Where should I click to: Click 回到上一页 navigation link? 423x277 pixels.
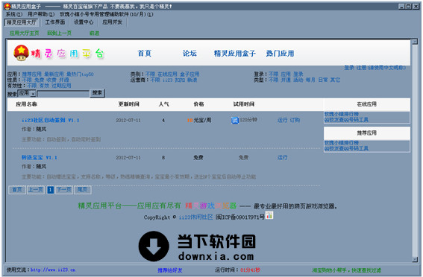(60, 33)
